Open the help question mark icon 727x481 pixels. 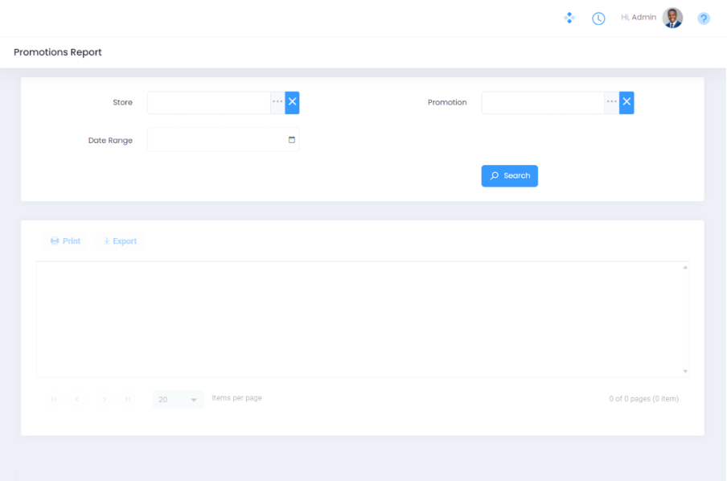pyautogui.click(x=704, y=18)
